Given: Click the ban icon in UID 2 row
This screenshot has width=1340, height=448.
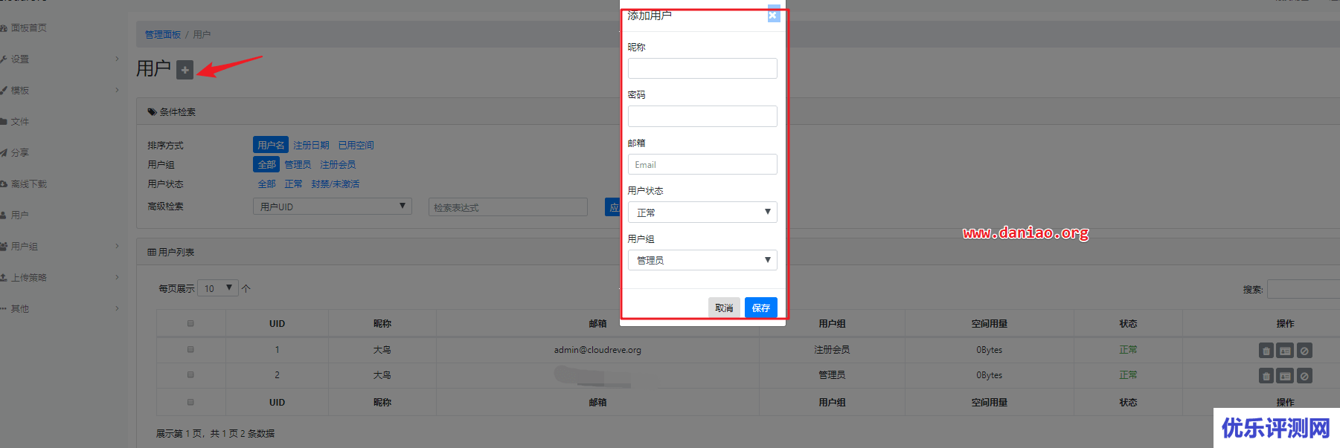Looking at the screenshot, I should [x=1304, y=376].
